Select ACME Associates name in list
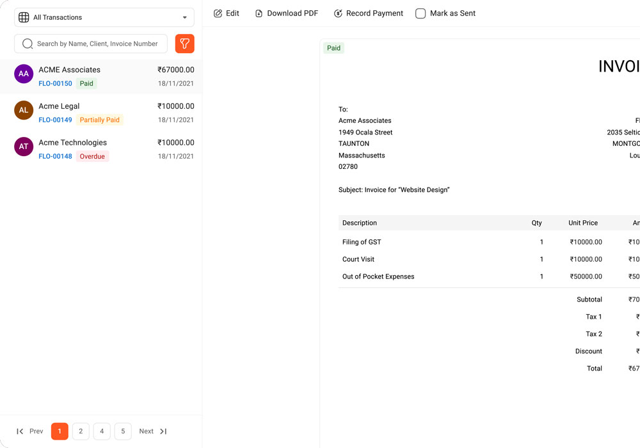 pyautogui.click(x=69, y=70)
